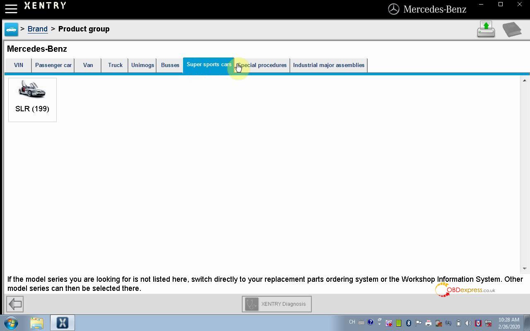Click the green notepad tray icon
The width and height of the screenshot is (530, 331).
(x=398, y=323)
